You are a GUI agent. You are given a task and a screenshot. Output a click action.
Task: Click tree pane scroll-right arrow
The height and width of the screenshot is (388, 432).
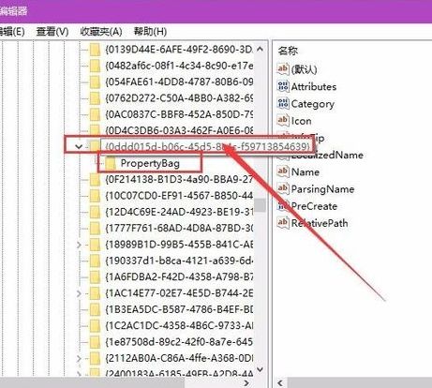click(246, 382)
